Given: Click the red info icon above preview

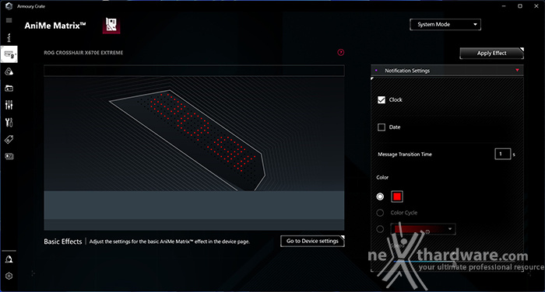Looking at the screenshot, I should 341,52.
